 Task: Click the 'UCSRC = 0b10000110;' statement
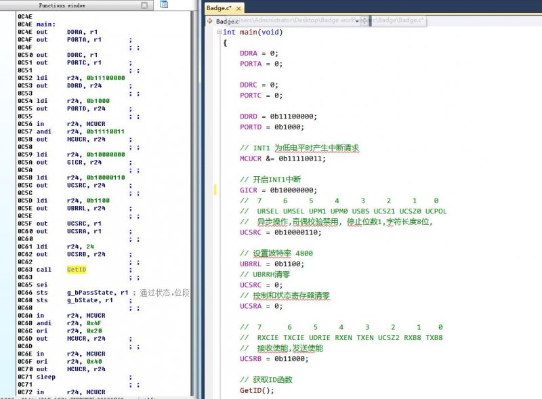tap(280, 232)
